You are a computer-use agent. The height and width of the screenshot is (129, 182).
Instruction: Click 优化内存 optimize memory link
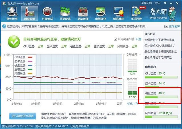click(133, 103)
